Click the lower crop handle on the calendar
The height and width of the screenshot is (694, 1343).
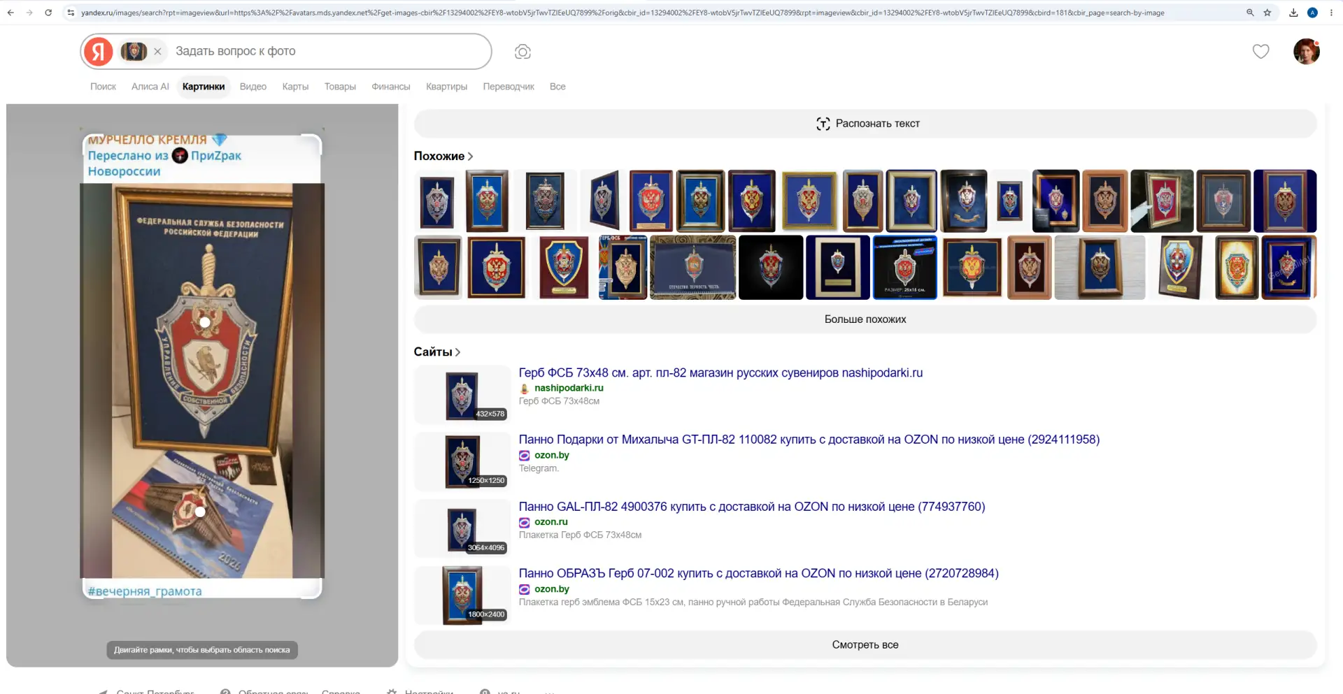[x=200, y=512]
